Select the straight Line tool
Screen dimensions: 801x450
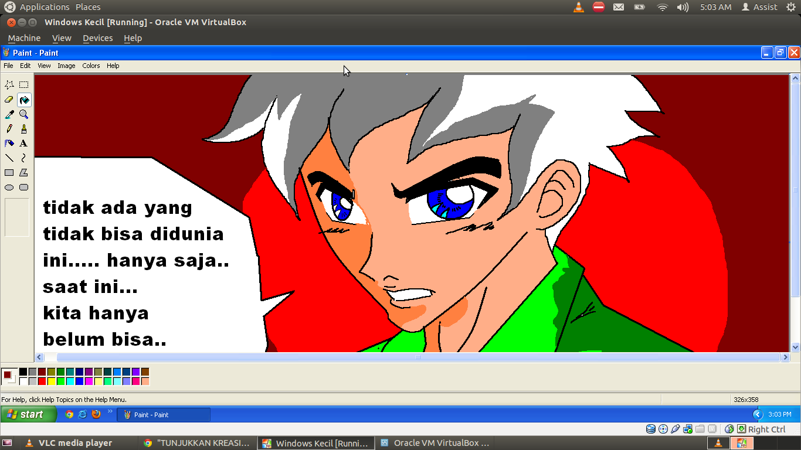(9, 158)
